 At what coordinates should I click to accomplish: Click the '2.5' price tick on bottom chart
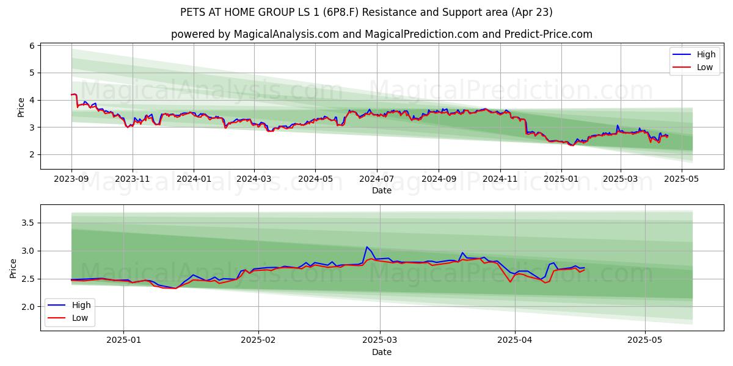[29, 279]
